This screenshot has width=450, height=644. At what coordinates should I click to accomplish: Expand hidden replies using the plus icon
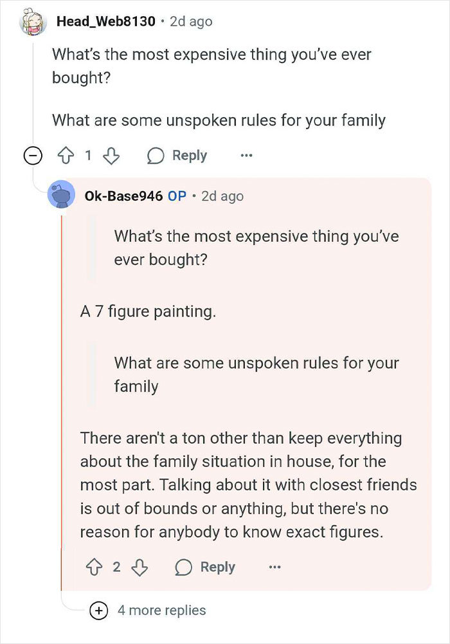coord(99,610)
